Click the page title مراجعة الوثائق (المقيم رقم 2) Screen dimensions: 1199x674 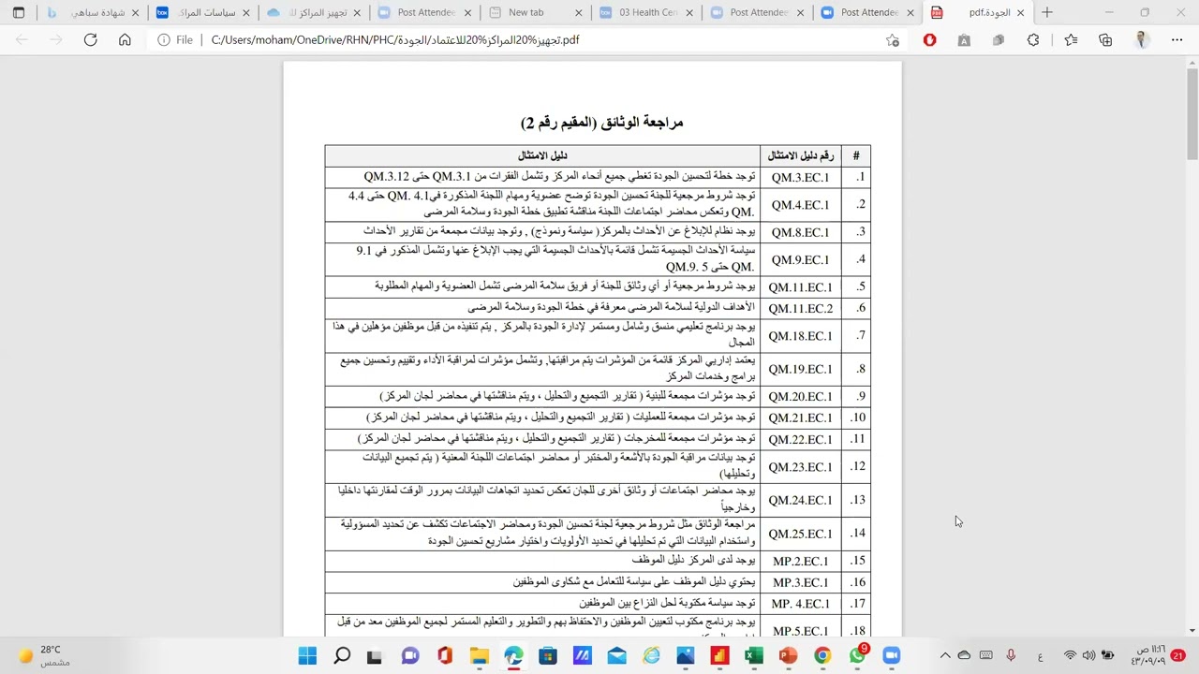tap(602, 123)
